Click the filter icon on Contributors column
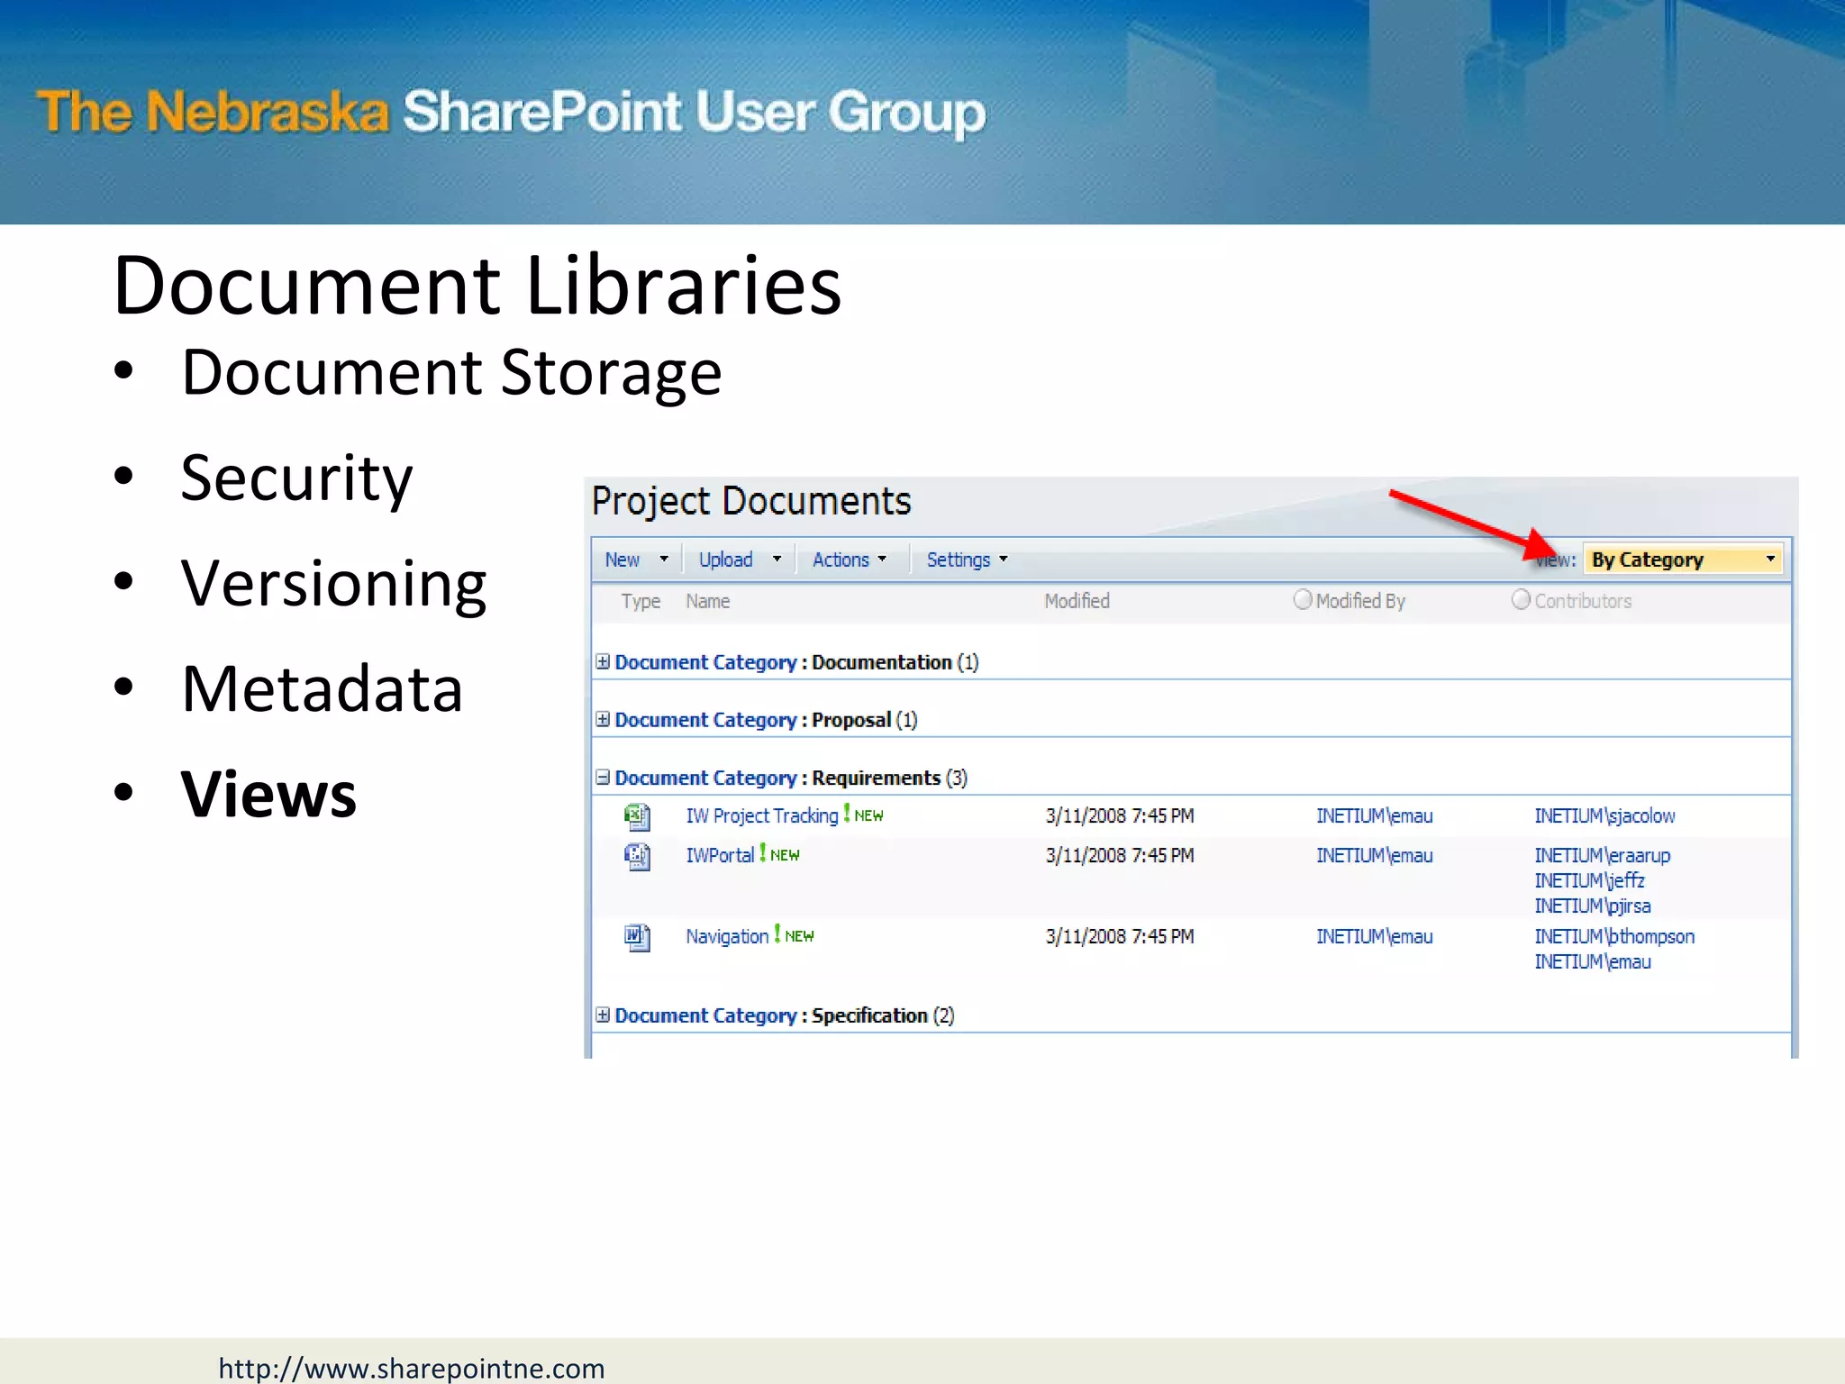The image size is (1845, 1384). click(x=1521, y=599)
